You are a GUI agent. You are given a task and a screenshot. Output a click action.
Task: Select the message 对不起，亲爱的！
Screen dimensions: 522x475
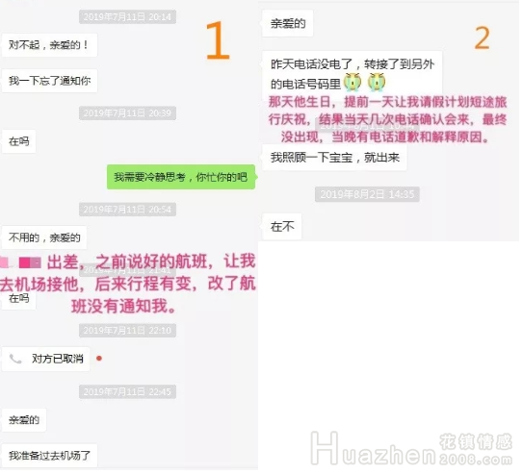coord(50,45)
